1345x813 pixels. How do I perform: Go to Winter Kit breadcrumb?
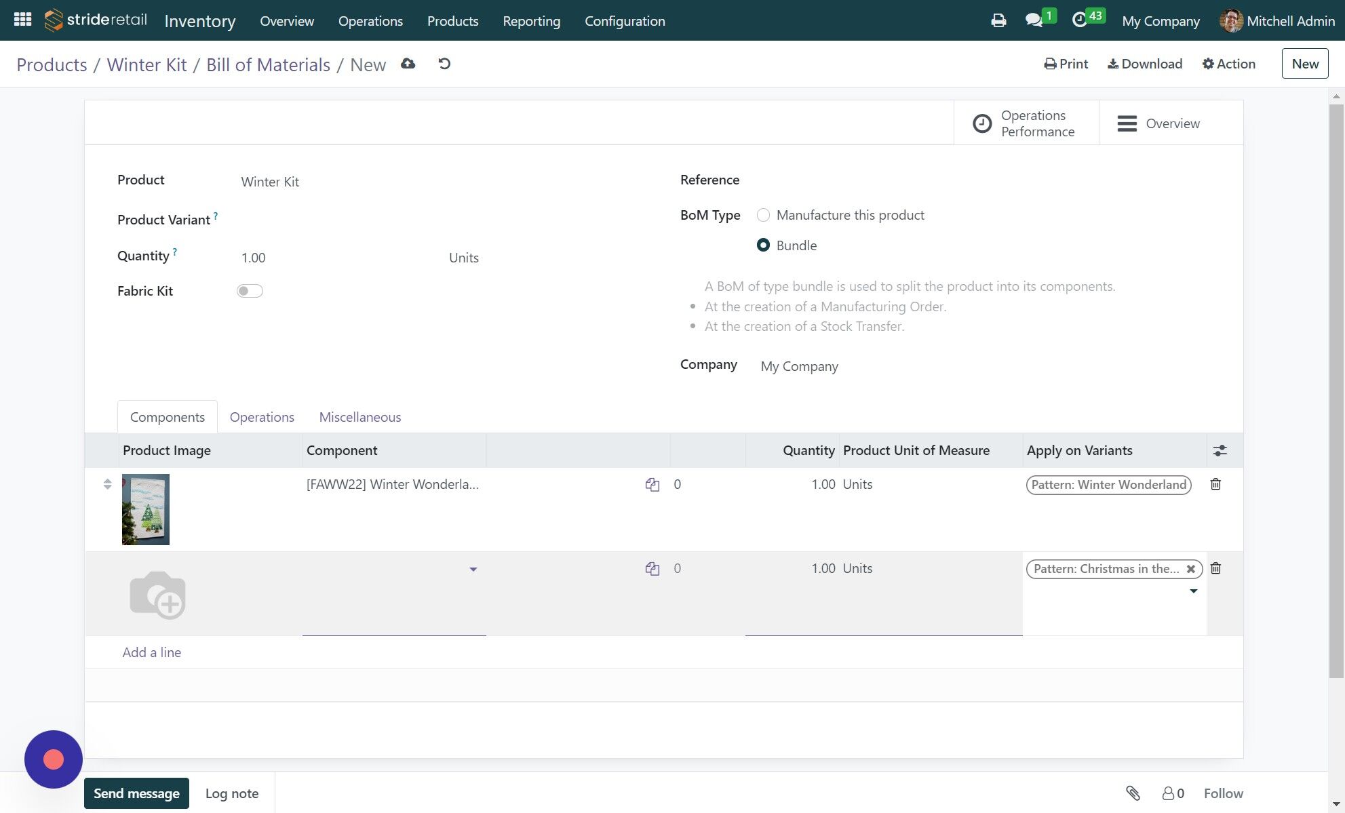tap(147, 64)
